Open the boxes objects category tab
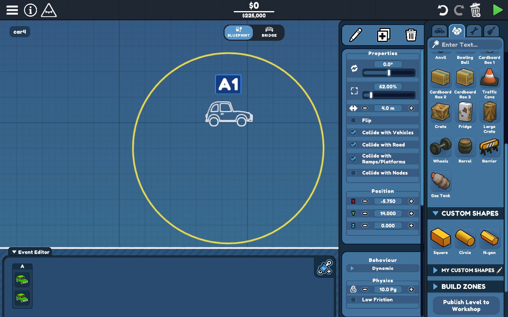The image size is (508, 317). [457, 31]
